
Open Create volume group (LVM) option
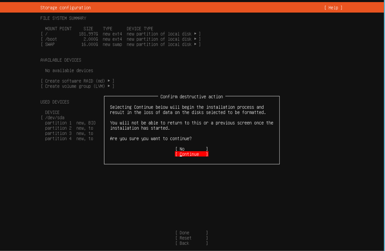click(x=77, y=86)
